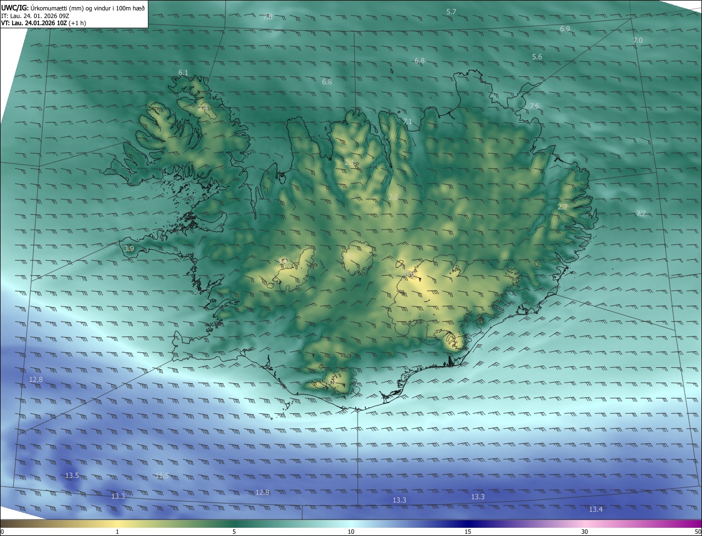Click the 7.8 value label
Screen dimensions: 702x536
click(x=268, y=17)
